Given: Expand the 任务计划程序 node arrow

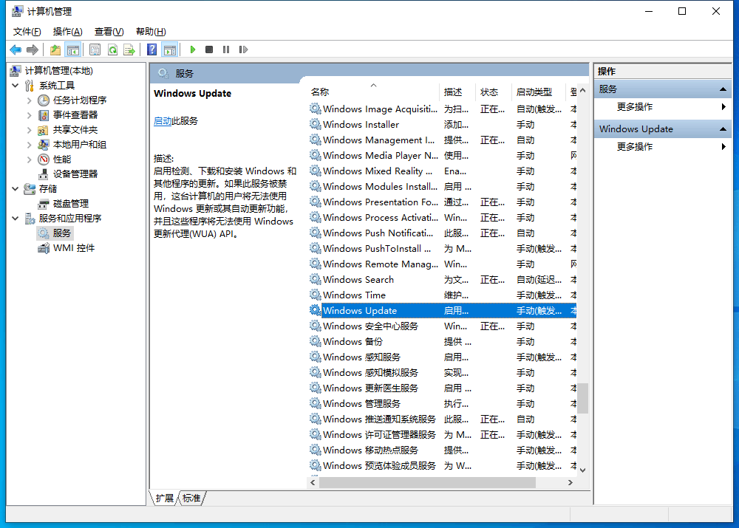Looking at the screenshot, I should [30, 100].
